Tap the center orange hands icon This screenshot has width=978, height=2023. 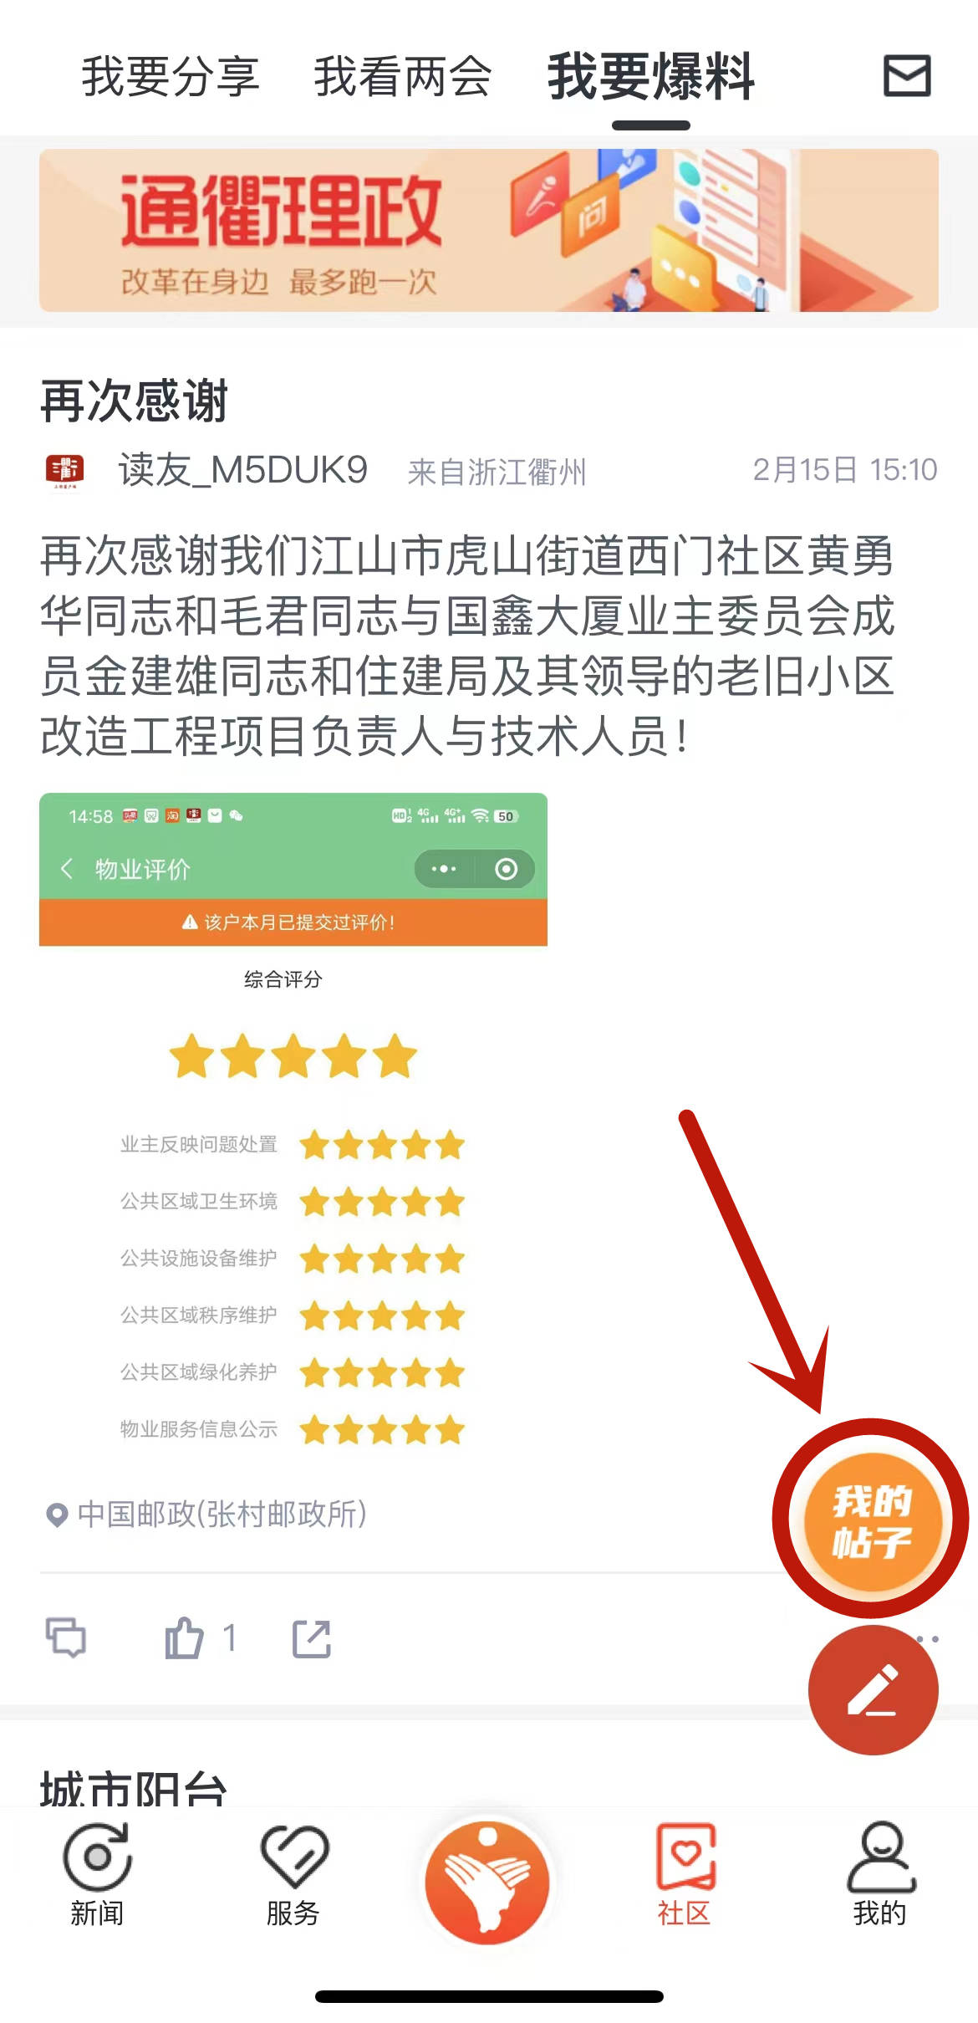tap(487, 1882)
